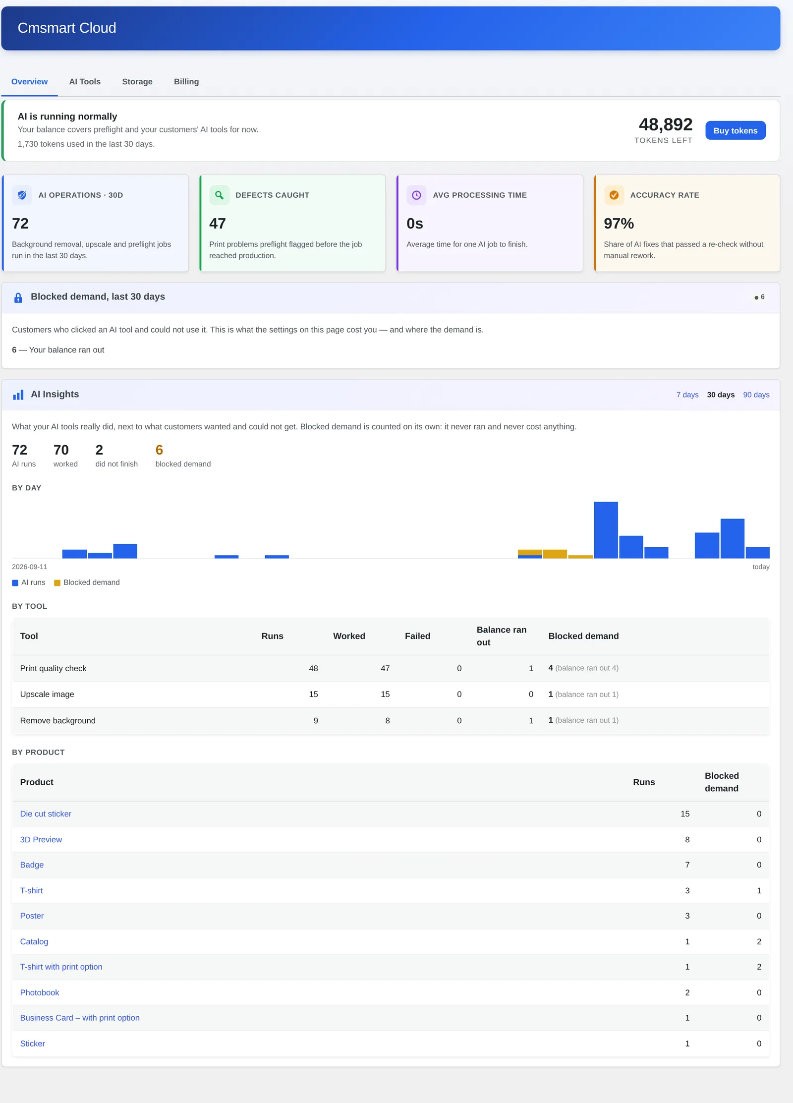Click the AI Insights bar chart icon

(18, 395)
